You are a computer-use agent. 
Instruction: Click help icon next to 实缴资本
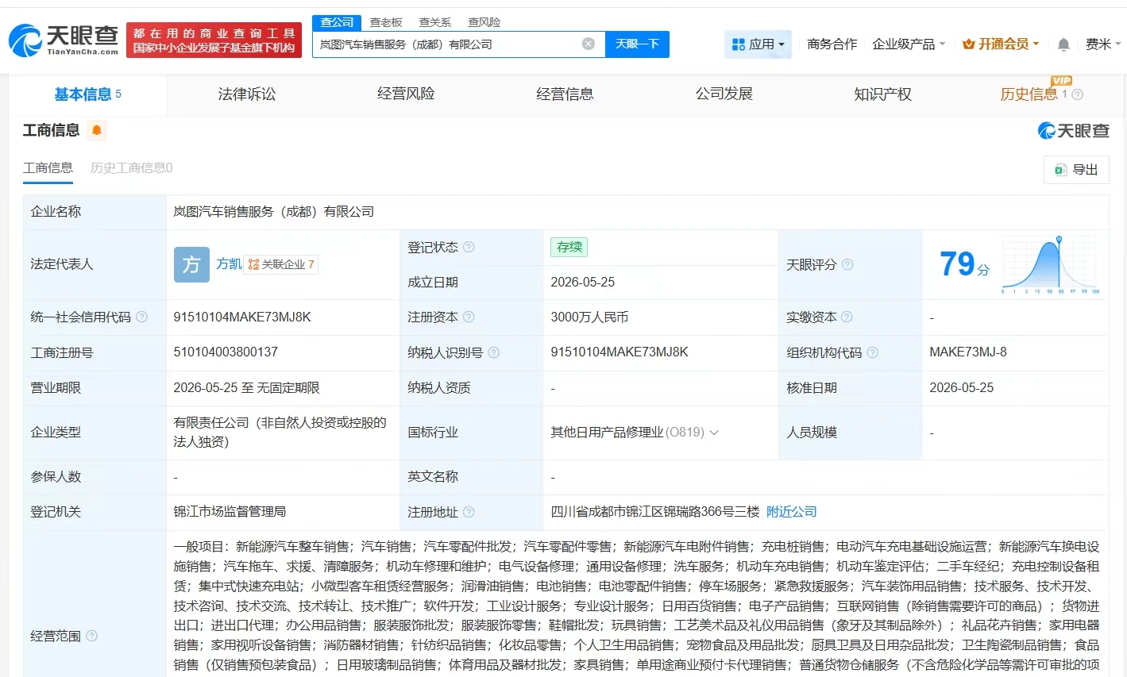click(847, 317)
